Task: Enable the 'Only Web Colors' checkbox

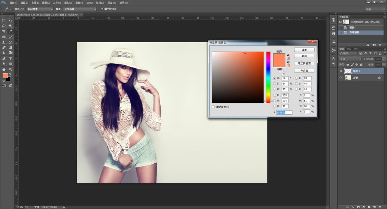Action: 214,107
